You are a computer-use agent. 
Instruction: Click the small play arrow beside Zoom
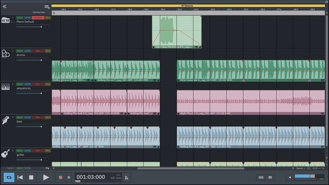(293, 168)
